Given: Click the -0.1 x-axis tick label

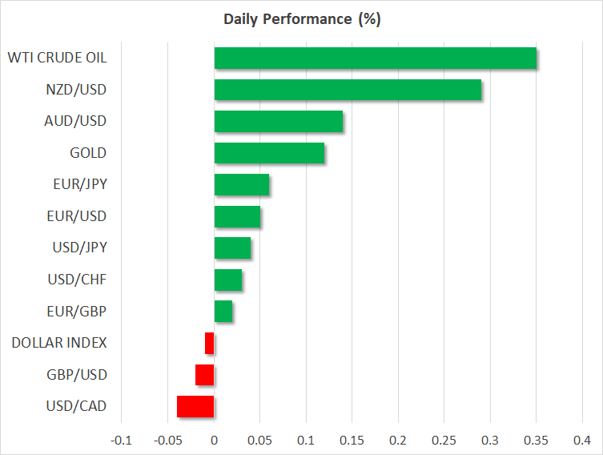Looking at the screenshot, I should [x=121, y=441].
